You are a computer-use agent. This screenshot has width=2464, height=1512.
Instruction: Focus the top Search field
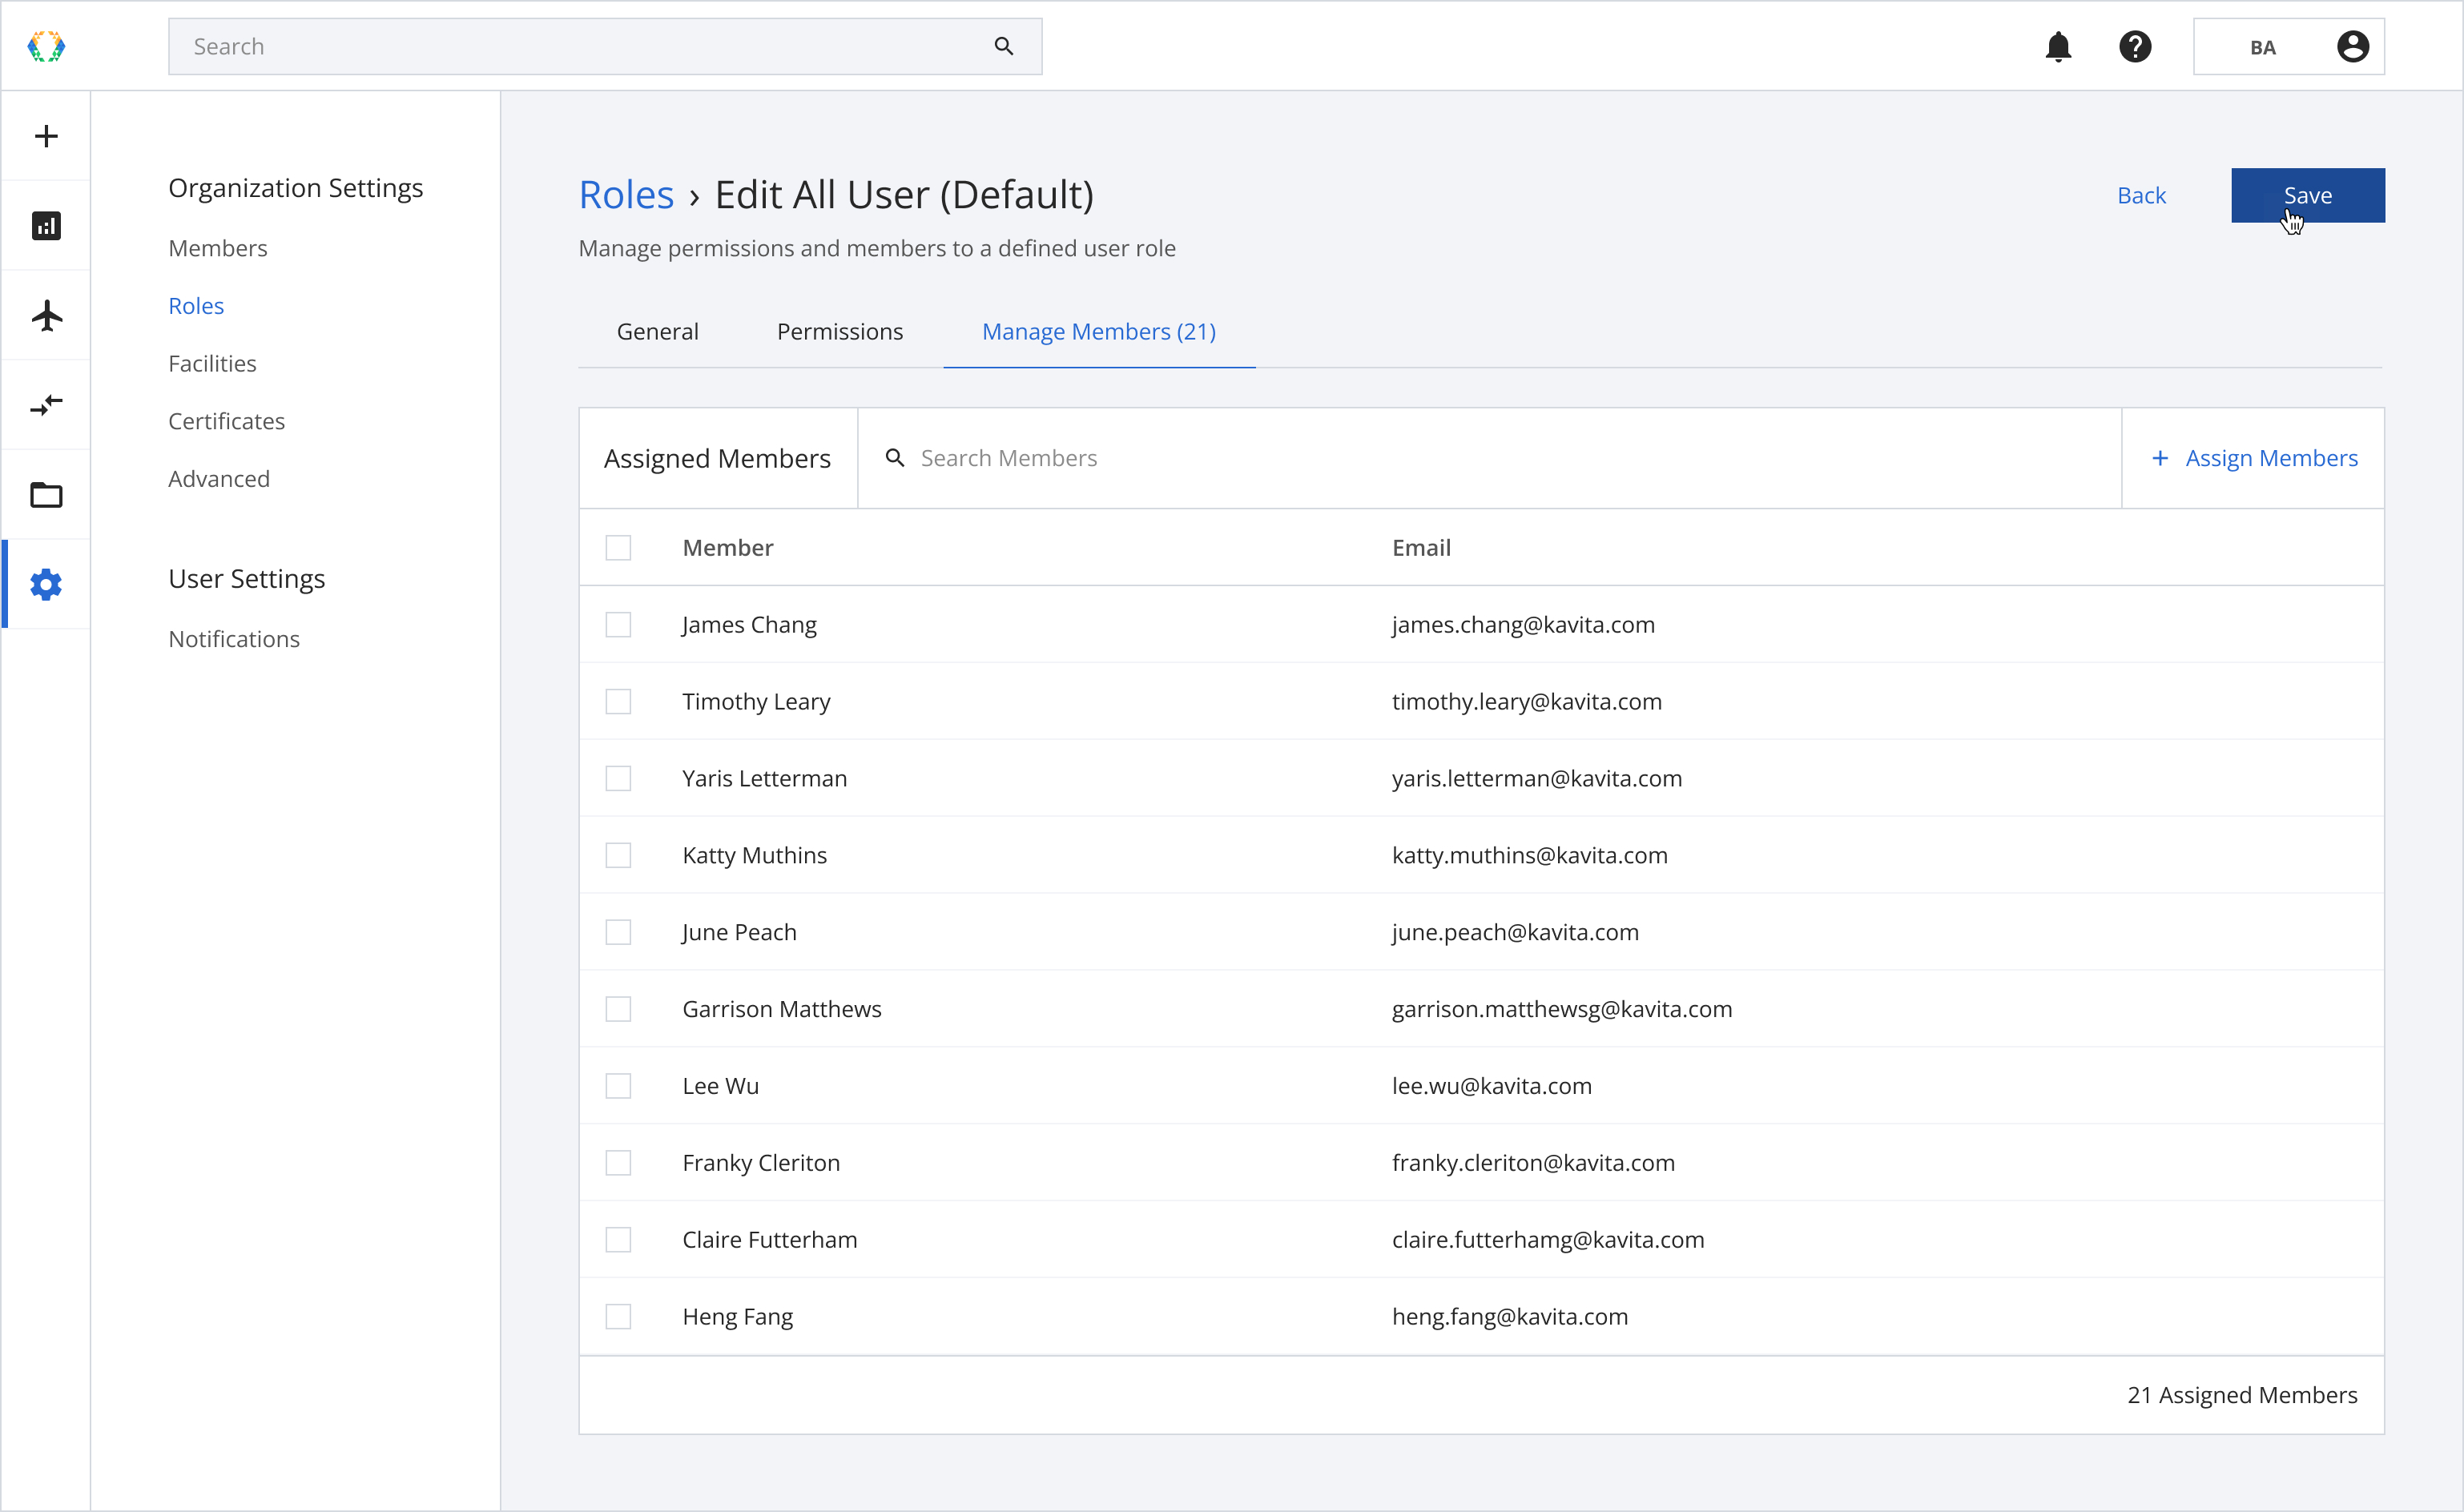click(605, 46)
